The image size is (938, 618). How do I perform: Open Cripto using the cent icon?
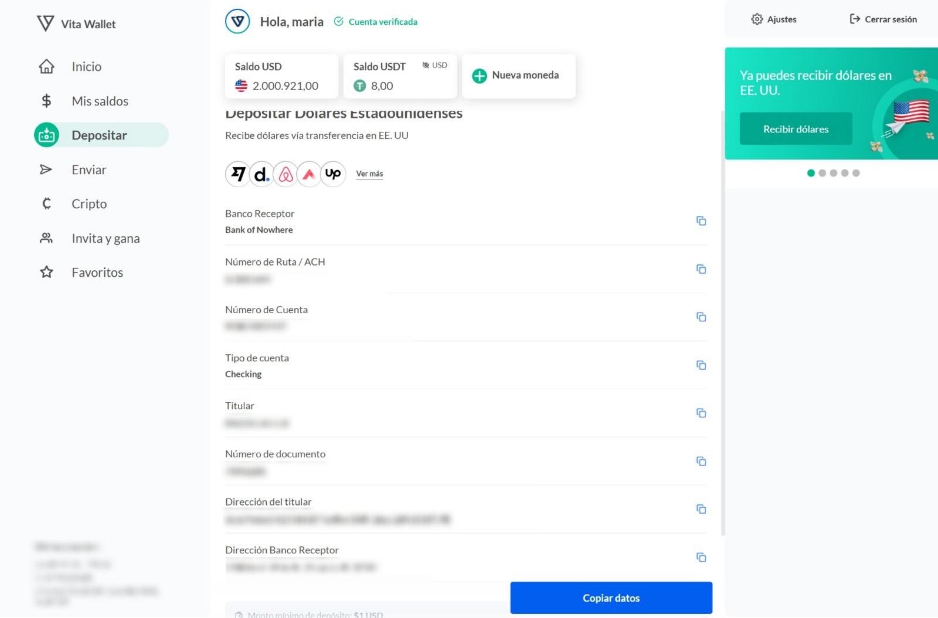tap(46, 203)
